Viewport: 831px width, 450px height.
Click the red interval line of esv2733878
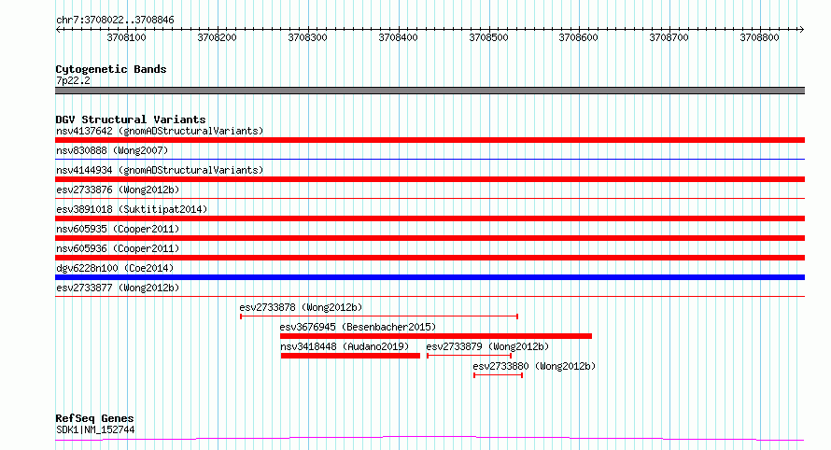click(x=379, y=316)
